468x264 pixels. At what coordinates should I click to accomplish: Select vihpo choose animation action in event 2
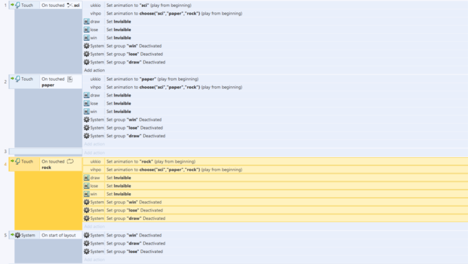coord(275,87)
